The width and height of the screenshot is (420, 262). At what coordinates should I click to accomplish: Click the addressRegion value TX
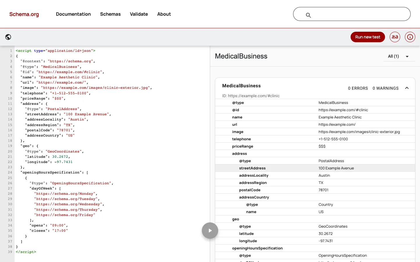(x=321, y=183)
